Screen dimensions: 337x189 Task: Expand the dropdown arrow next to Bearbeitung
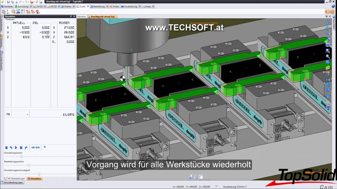107,6
